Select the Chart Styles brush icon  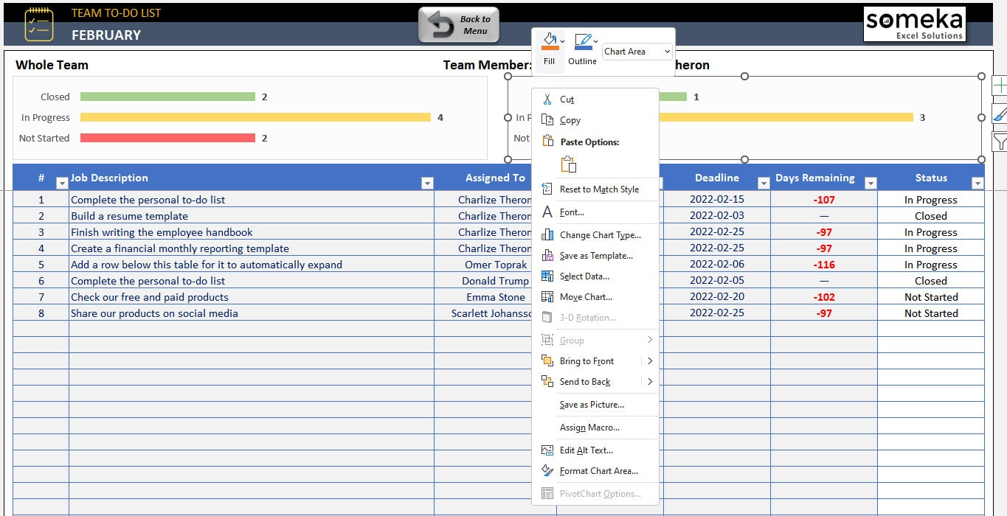pos(1000,115)
